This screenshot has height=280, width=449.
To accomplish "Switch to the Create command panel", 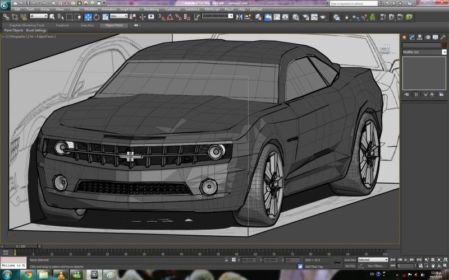I will click(405, 37).
